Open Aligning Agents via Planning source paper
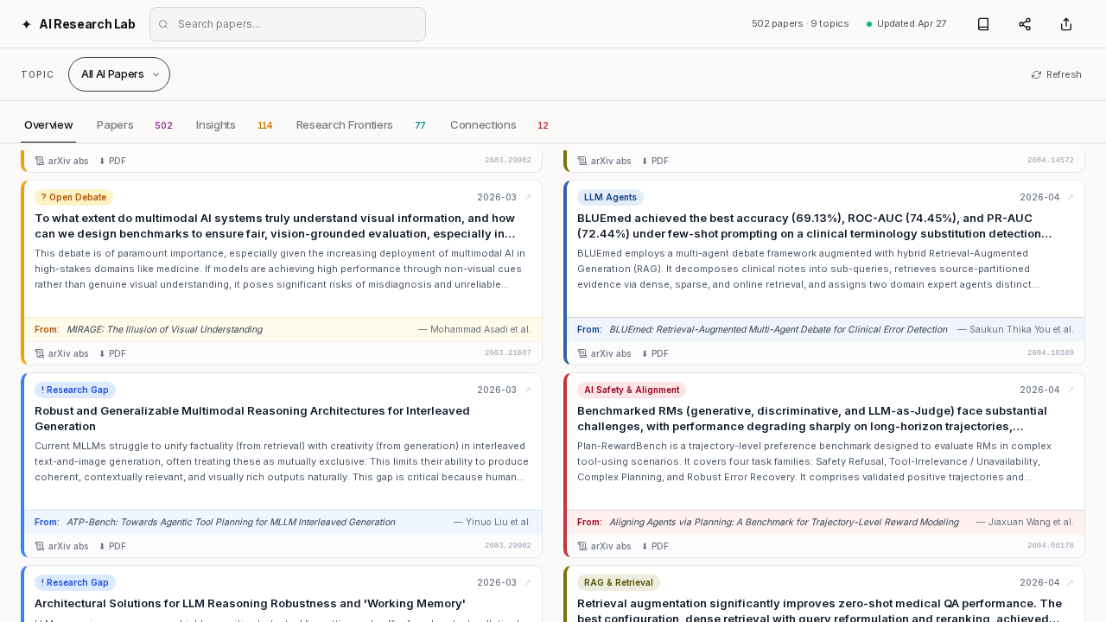Image resolution: width=1106 pixels, height=622 pixels. pyautogui.click(x=784, y=522)
